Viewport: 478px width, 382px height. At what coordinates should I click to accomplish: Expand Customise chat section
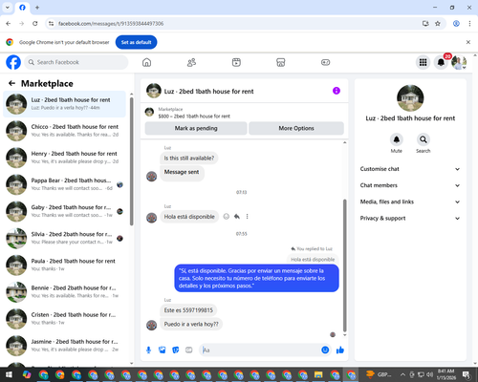tap(410, 169)
